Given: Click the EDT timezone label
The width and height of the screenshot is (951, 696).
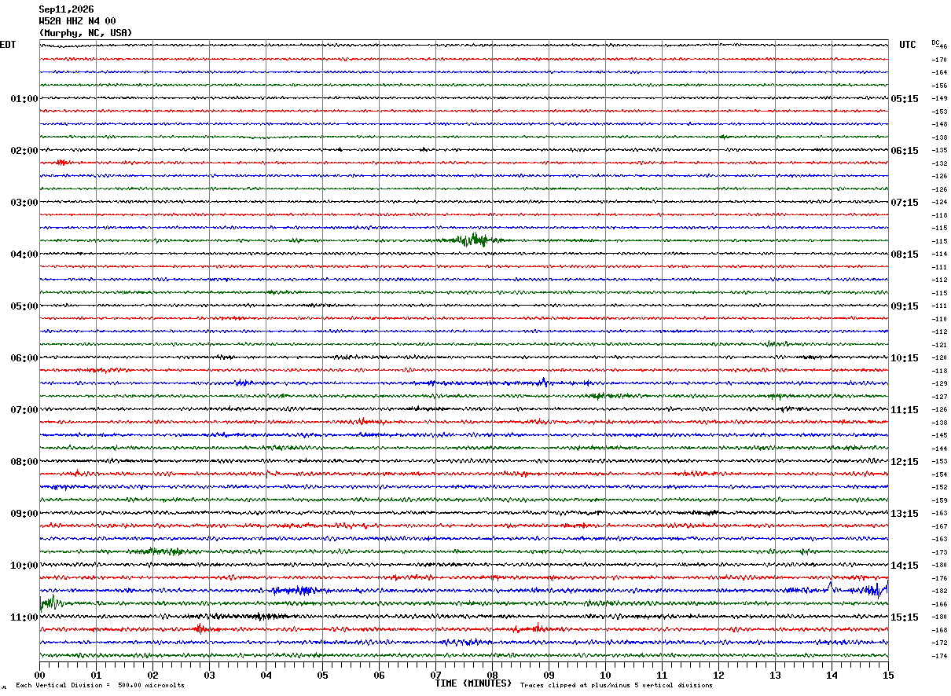Looking at the screenshot, I should (x=8, y=45).
